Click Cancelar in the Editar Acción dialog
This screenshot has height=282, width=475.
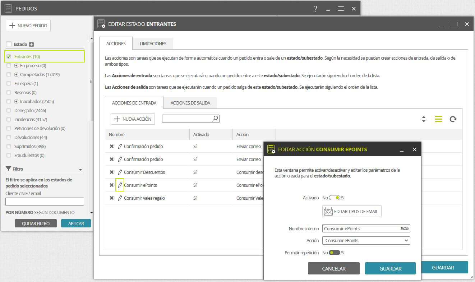pos(334,268)
